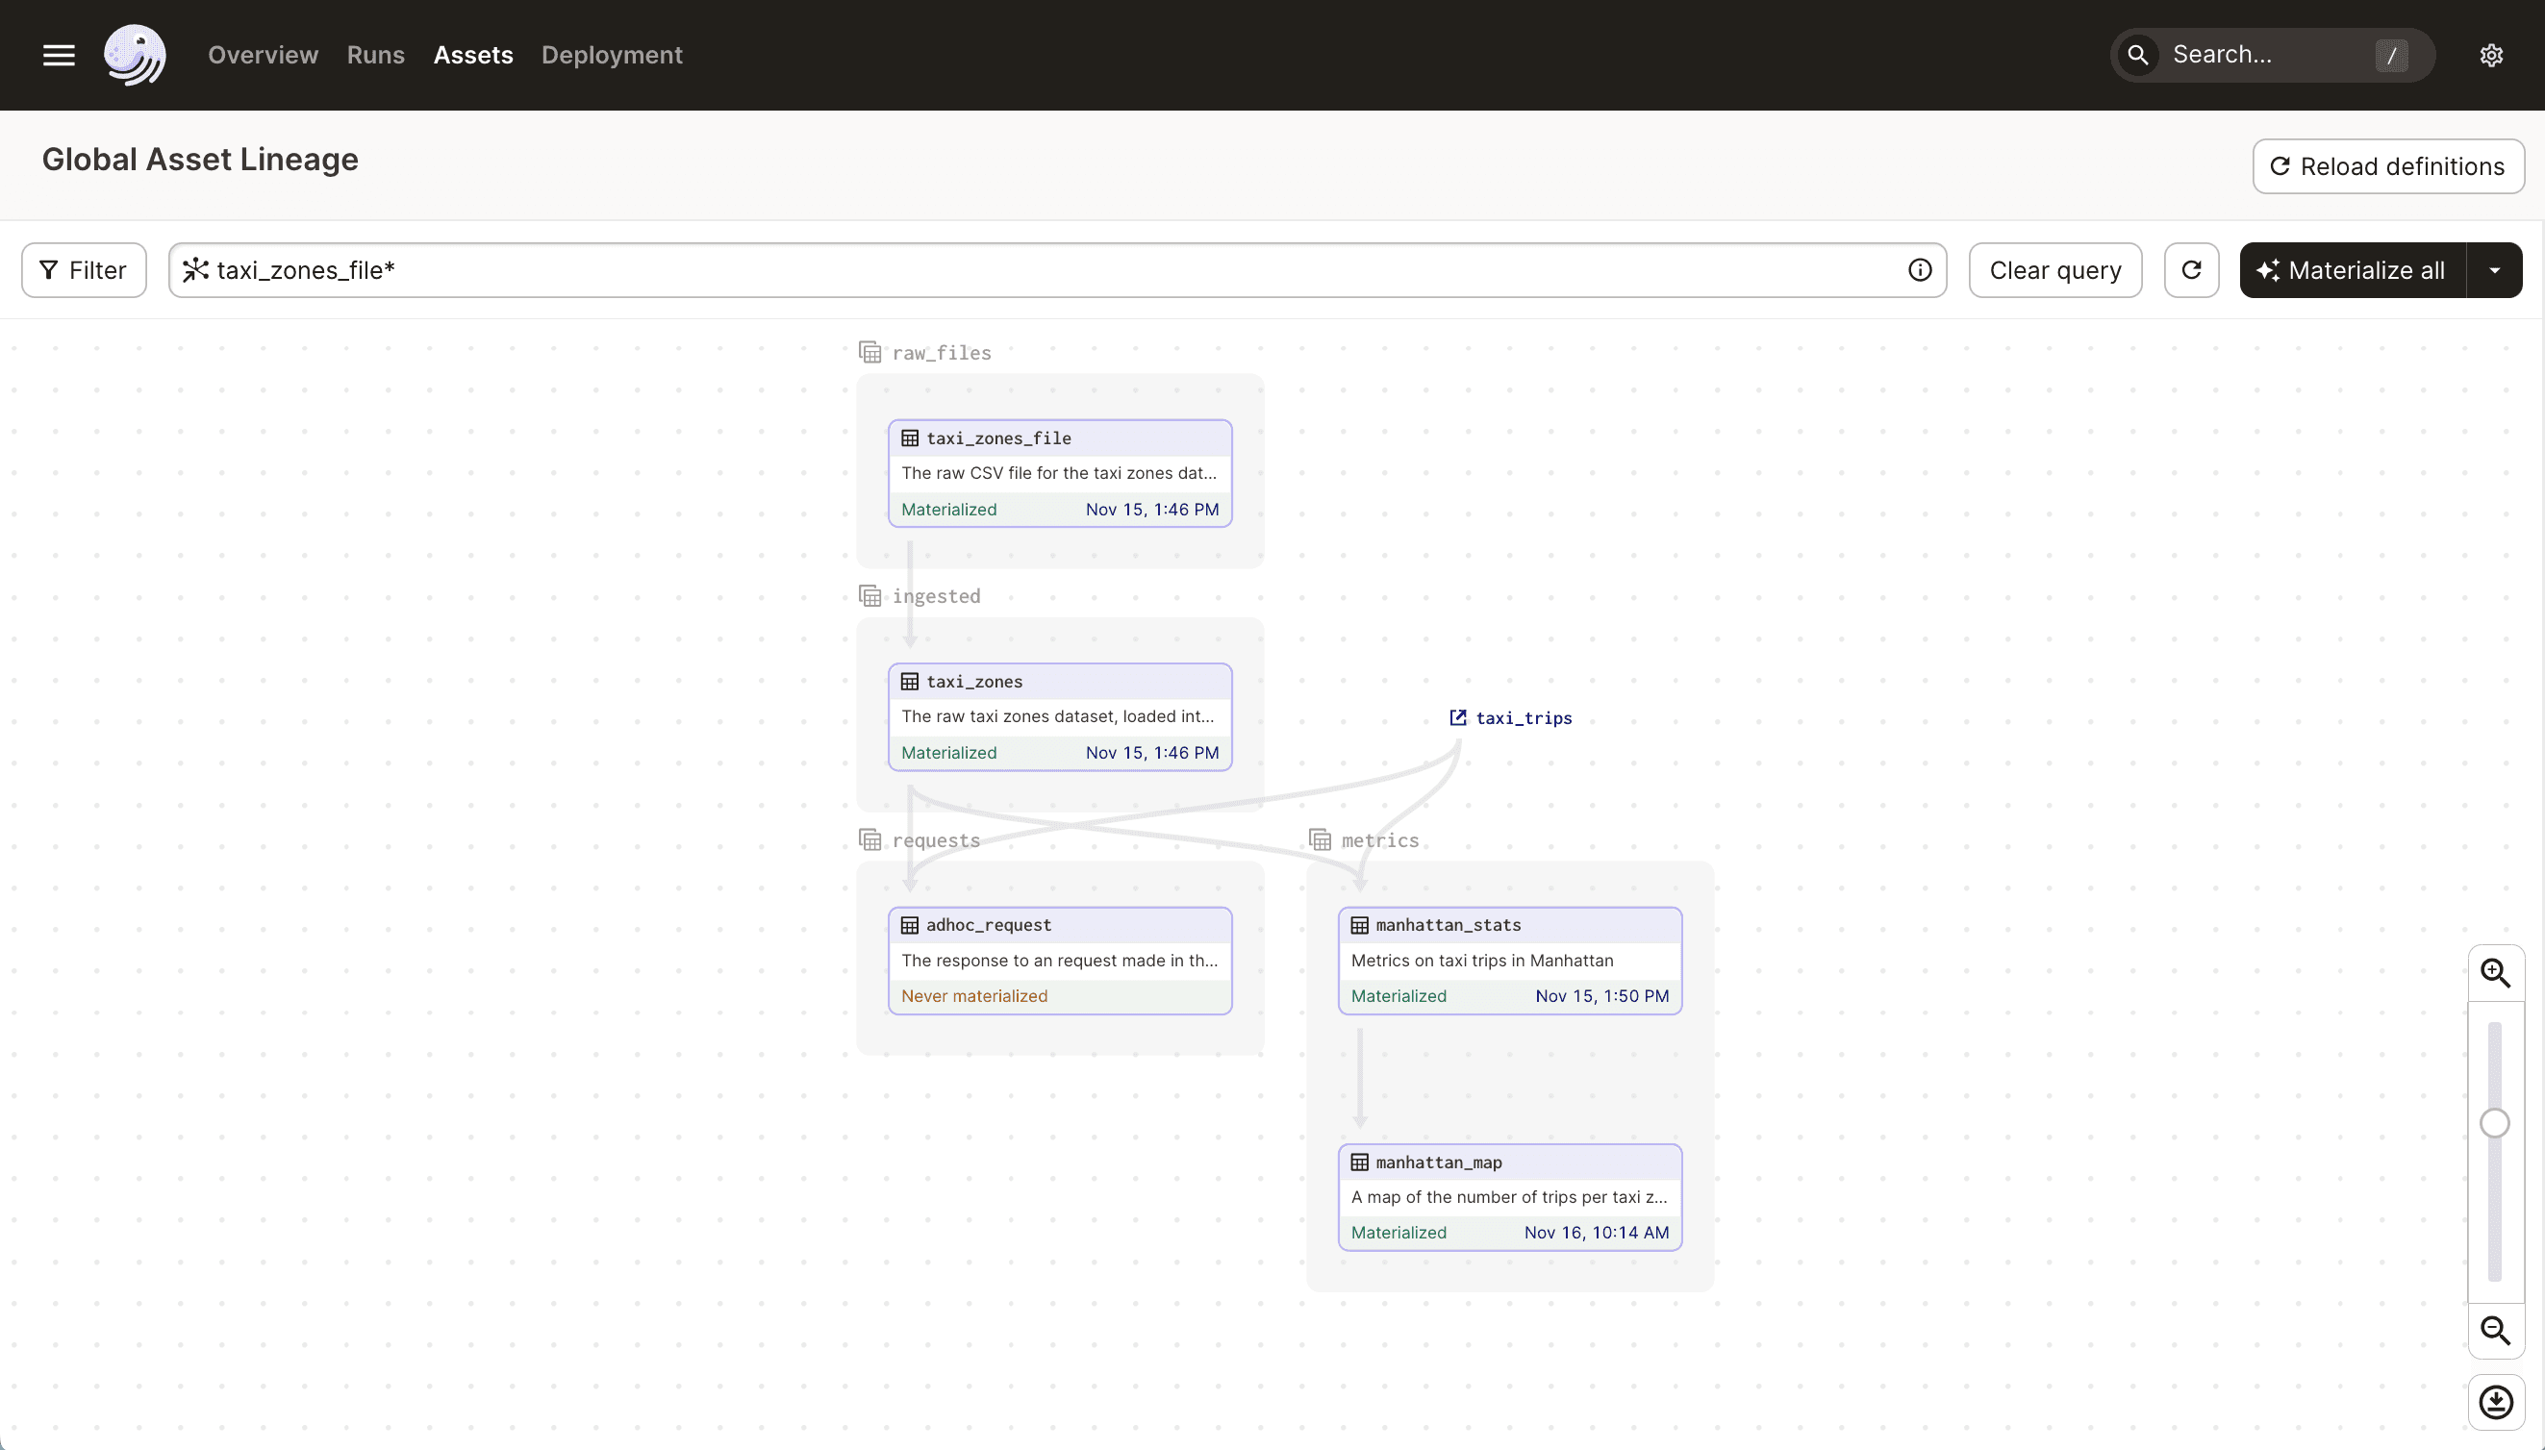
Task: Click the adhoc_request asset node
Action: [1059, 958]
